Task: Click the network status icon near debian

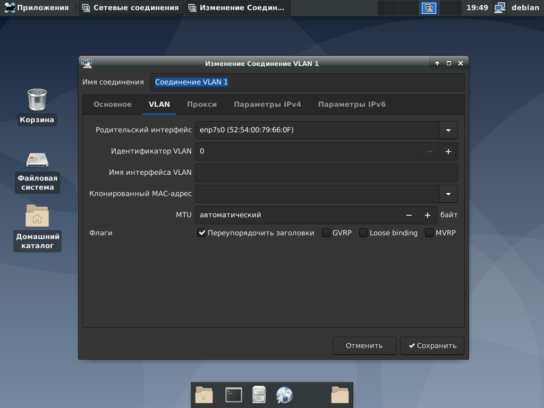Action: point(499,8)
